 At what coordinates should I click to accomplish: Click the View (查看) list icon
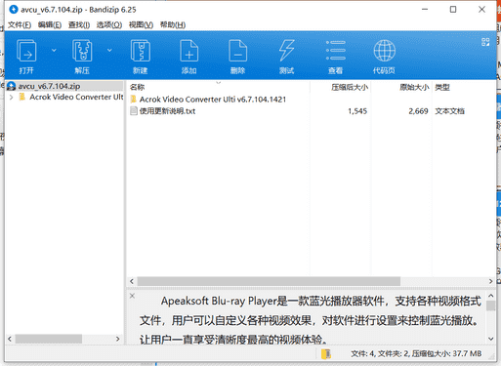335,51
